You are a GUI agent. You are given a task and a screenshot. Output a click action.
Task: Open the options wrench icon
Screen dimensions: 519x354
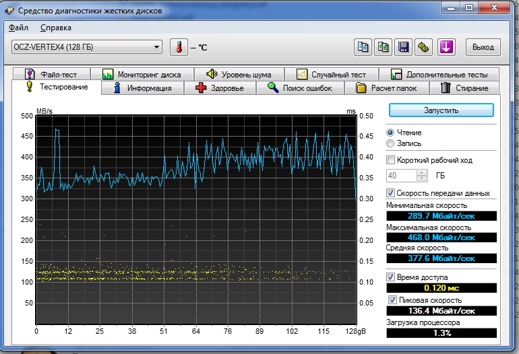point(423,47)
